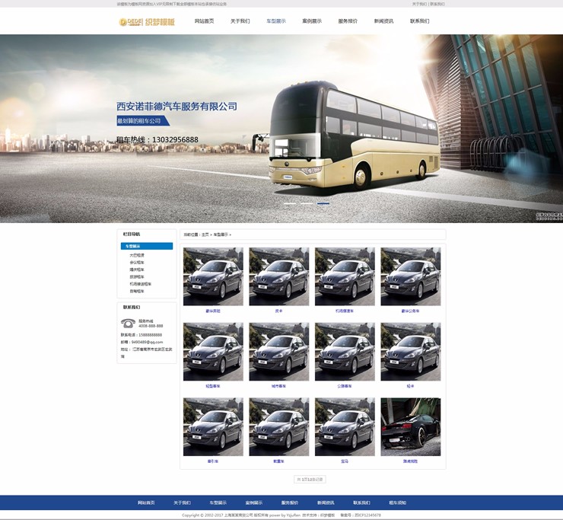This screenshot has width=563, height=520.
Task: Open 联系我们 in the top navigation menu
Action: click(x=419, y=21)
